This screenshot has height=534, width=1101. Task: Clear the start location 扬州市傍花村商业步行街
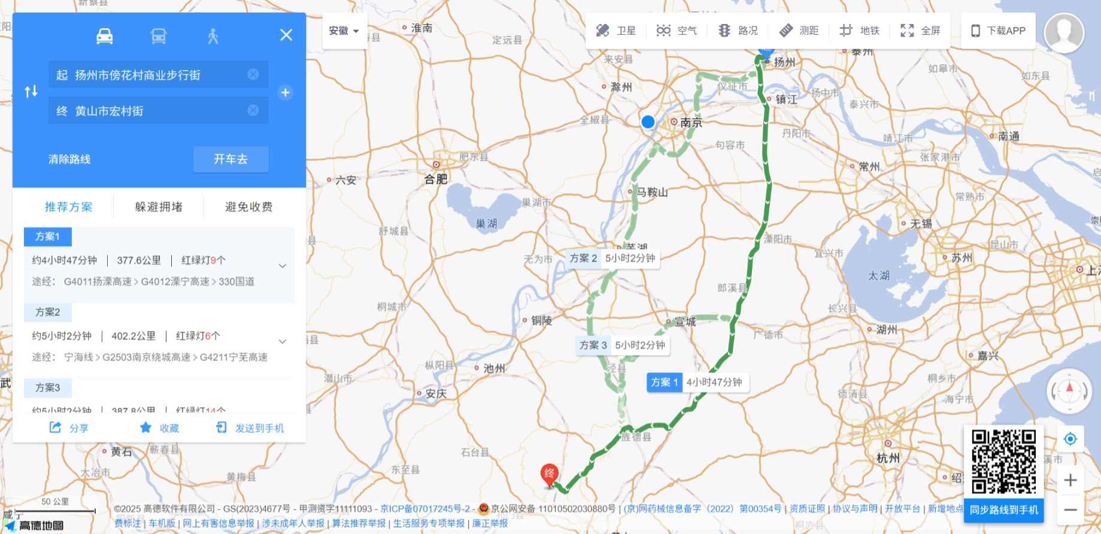(253, 74)
